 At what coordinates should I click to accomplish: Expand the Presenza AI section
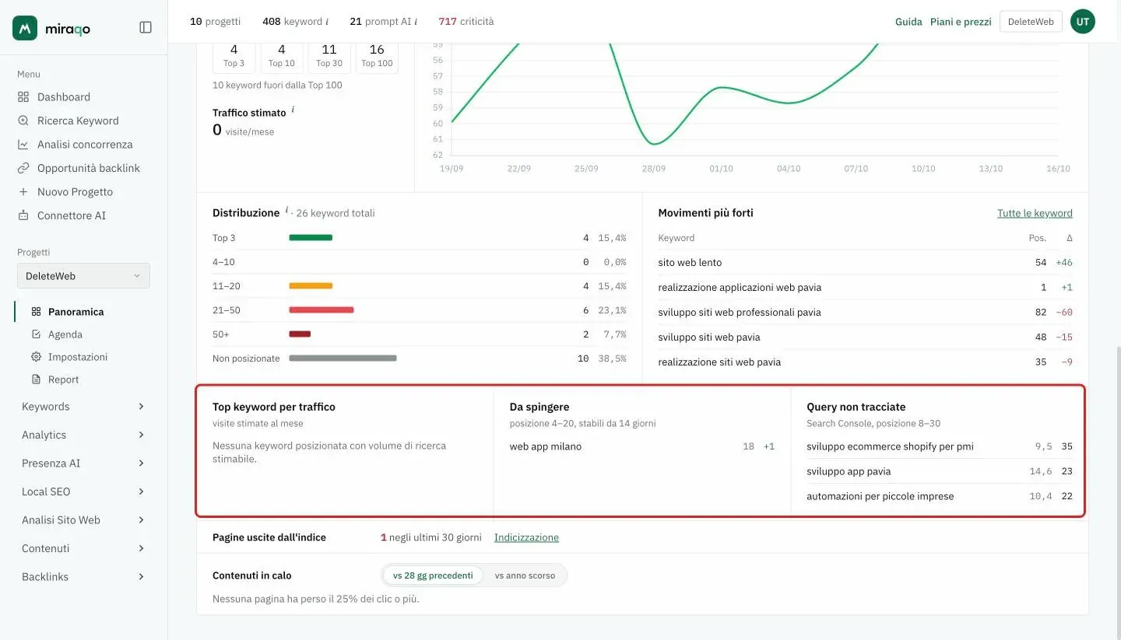point(84,463)
